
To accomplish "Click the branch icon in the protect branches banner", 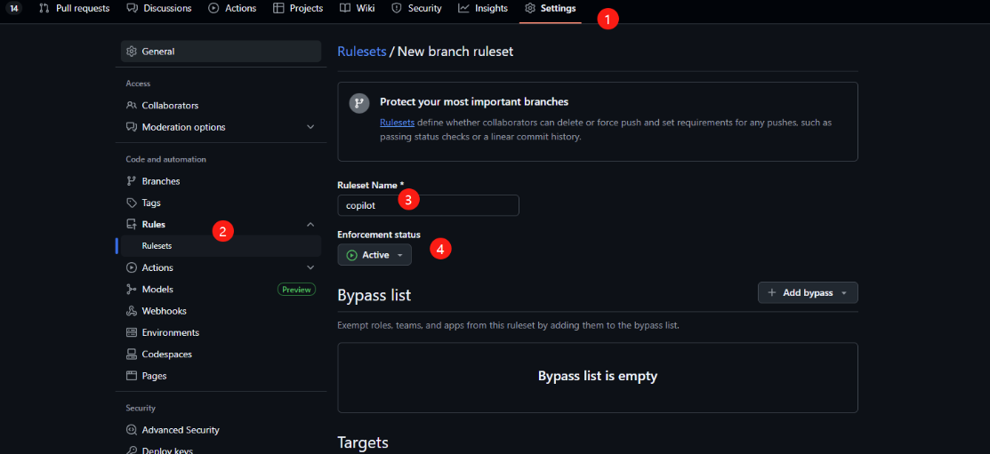I will pyautogui.click(x=359, y=103).
